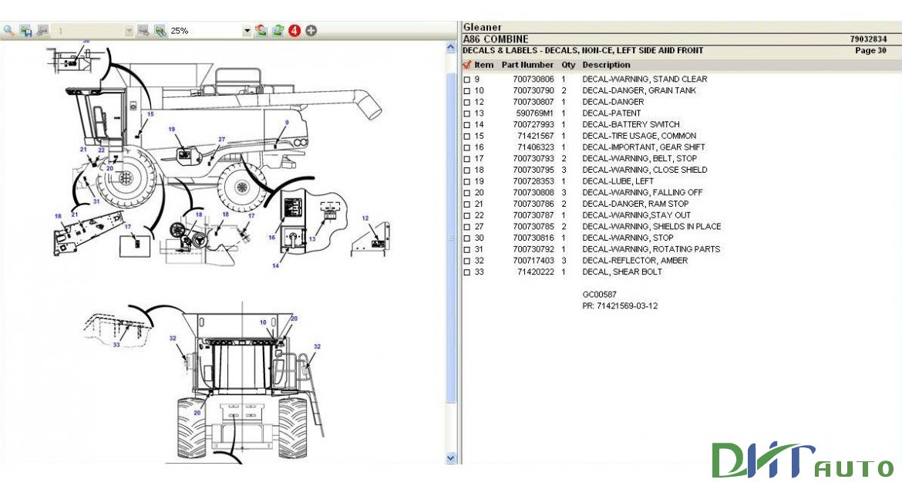Screen dimensions: 902x486
Task: Click part number 71421567
Action: [536, 136]
